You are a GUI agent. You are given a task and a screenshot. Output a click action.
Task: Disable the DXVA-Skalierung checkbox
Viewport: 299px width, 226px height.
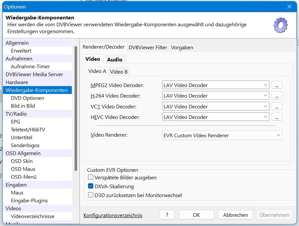[x=91, y=186]
